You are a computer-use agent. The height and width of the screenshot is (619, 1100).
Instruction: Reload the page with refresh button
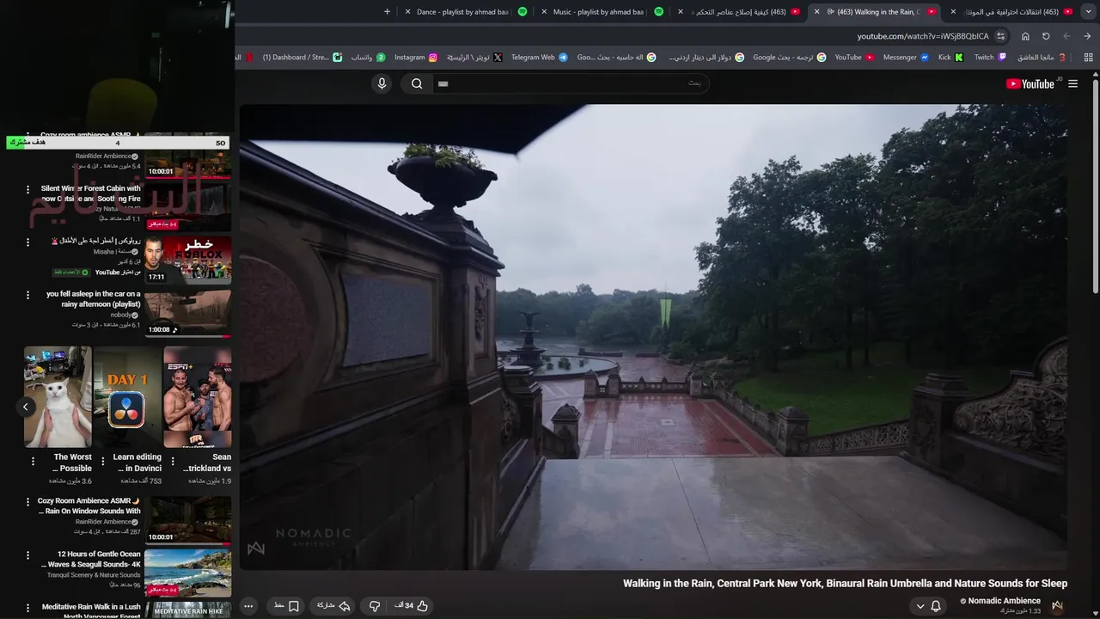pyautogui.click(x=1046, y=36)
